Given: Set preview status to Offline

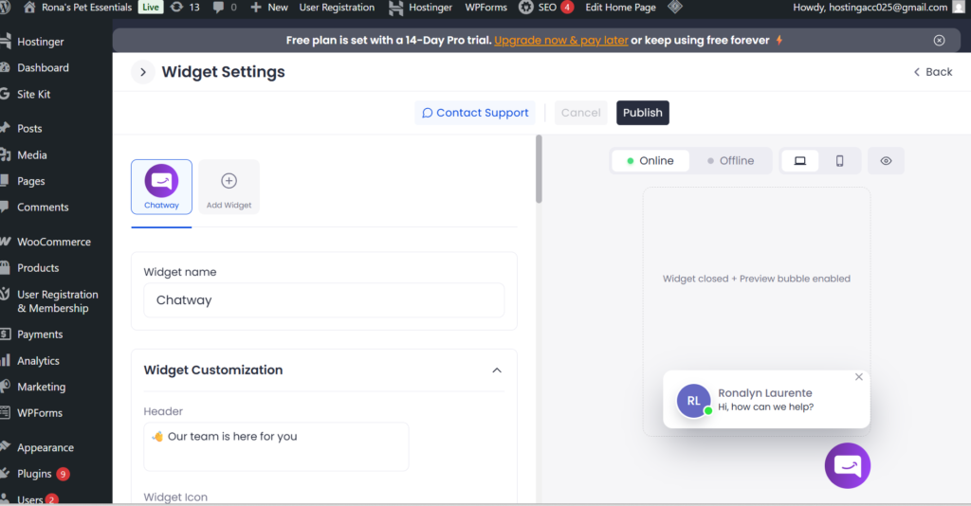Looking at the screenshot, I should coord(730,161).
